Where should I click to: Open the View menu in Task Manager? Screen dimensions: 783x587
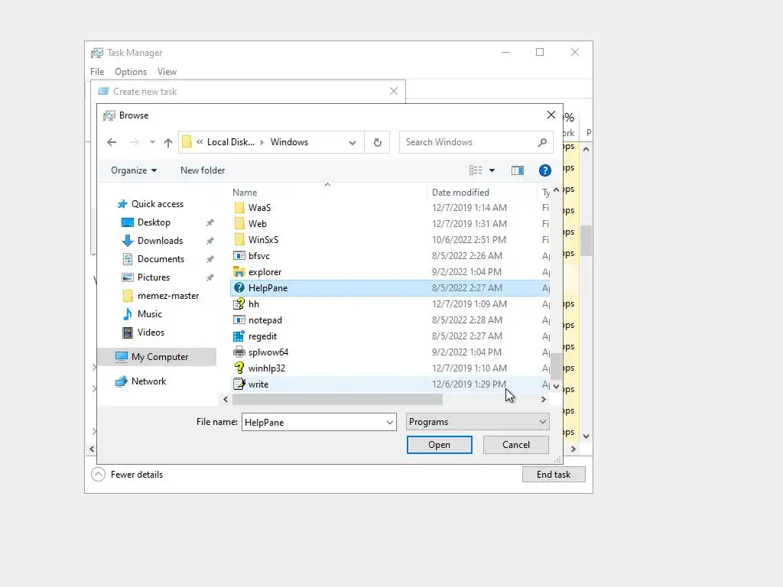(x=167, y=72)
